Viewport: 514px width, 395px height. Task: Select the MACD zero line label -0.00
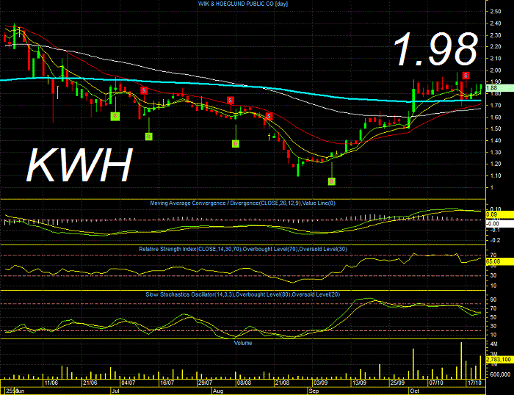pyautogui.click(x=499, y=224)
